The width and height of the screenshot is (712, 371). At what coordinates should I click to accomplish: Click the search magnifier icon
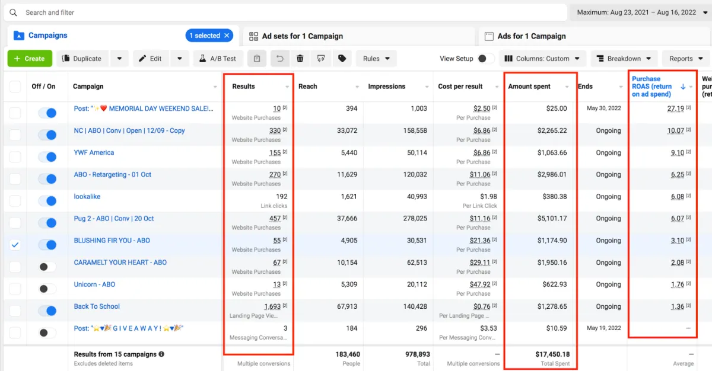pyautogui.click(x=14, y=12)
